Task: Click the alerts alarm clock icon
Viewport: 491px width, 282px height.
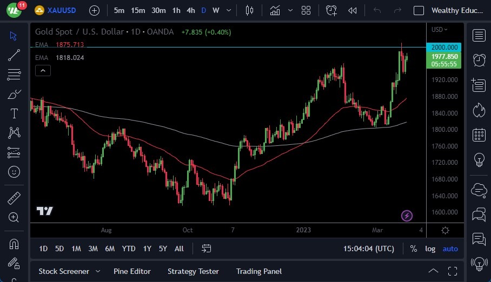Action: (x=479, y=60)
